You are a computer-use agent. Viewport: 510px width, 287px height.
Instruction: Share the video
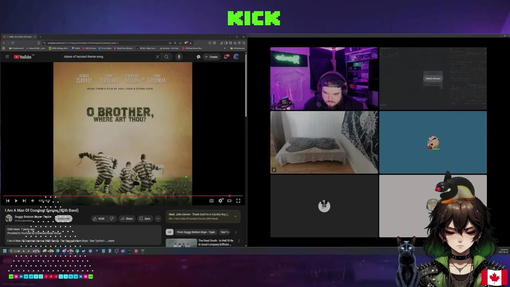127,218
